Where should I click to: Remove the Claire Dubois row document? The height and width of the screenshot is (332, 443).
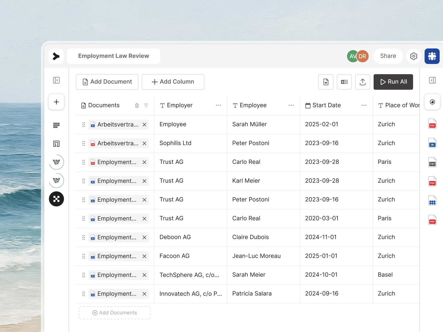[145, 237]
